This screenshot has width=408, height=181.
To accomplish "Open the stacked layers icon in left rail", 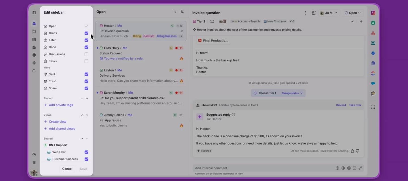I will pyautogui.click(x=34, y=63).
